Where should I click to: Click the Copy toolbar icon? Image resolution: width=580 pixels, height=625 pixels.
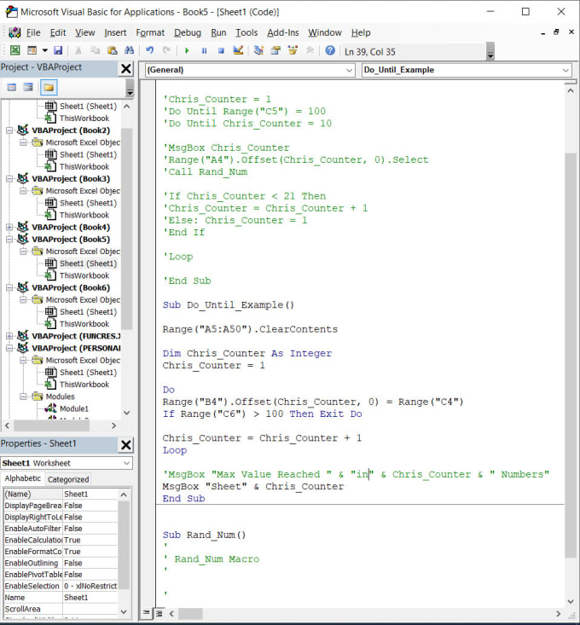(x=95, y=50)
